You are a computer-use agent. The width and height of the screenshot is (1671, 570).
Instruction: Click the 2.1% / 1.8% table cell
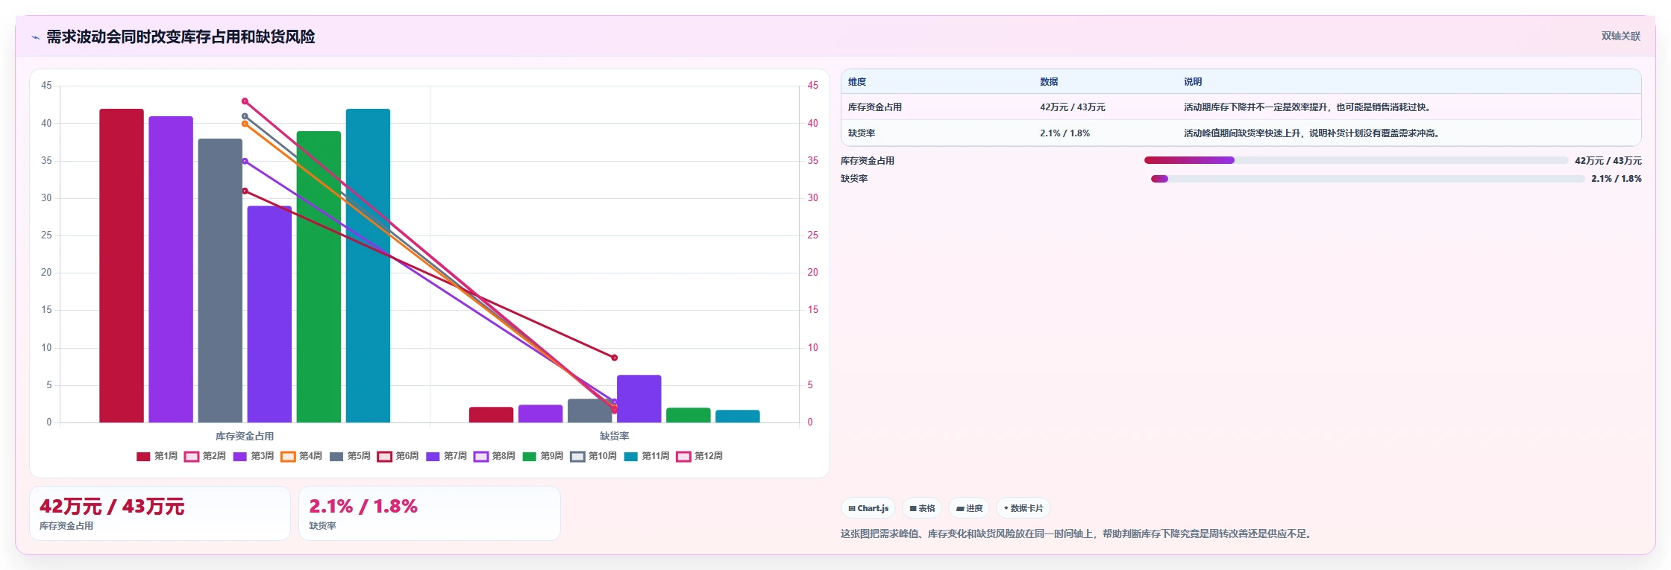tap(1065, 133)
